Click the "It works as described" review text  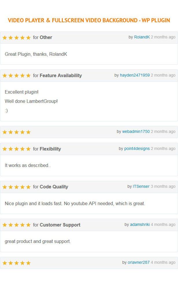[x=28, y=166]
